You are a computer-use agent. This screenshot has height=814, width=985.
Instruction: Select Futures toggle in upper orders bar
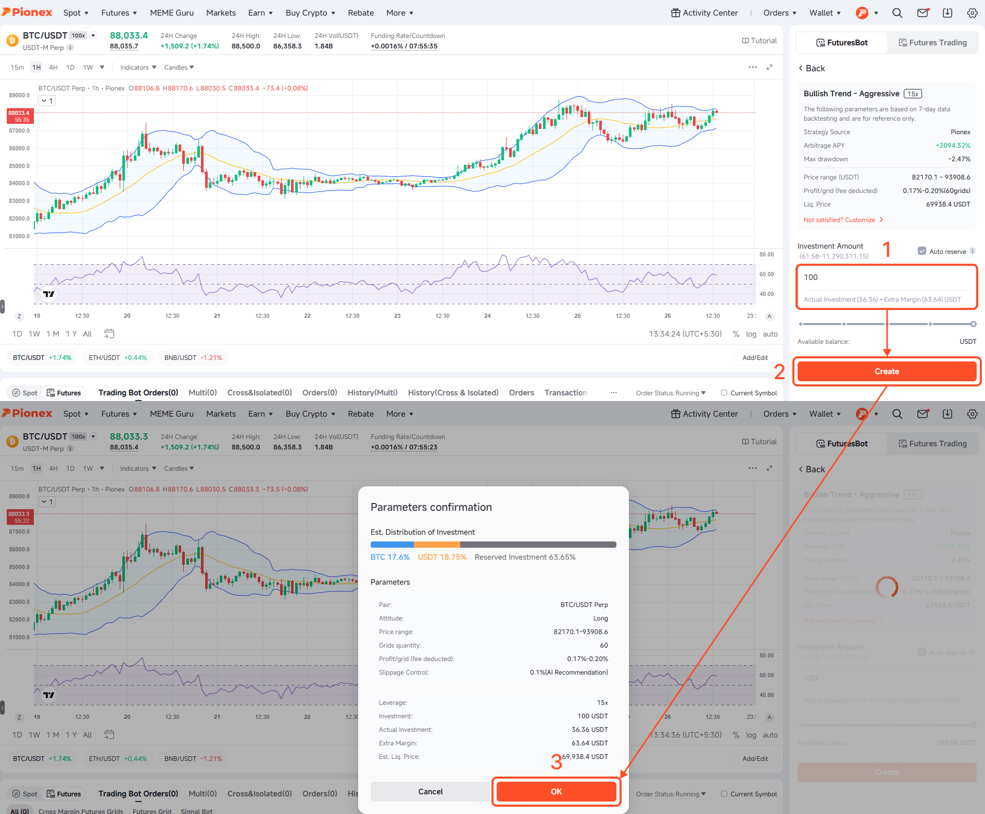[64, 393]
